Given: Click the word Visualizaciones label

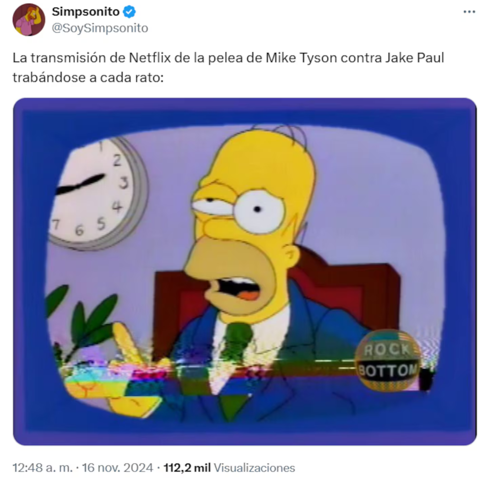Looking at the screenshot, I should tap(254, 468).
